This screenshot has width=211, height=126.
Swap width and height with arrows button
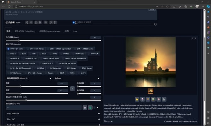[x=72, y=89]
